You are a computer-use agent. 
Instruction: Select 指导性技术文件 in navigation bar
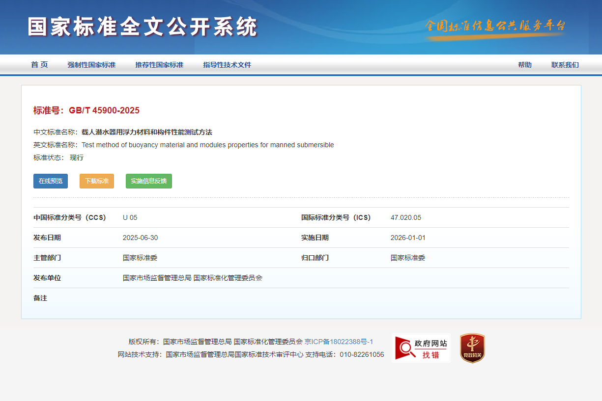click(x=227, y=65)
